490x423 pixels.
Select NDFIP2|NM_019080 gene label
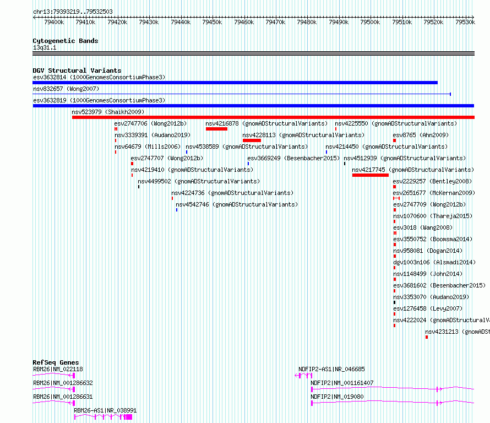337,397
